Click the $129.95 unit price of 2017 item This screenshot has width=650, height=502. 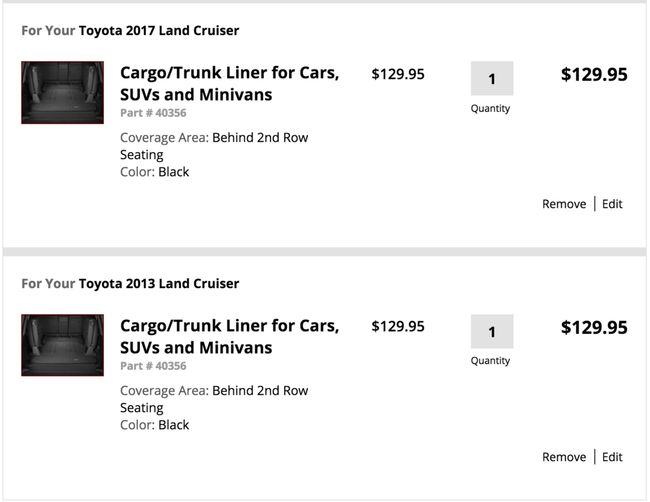click(398, 74)
